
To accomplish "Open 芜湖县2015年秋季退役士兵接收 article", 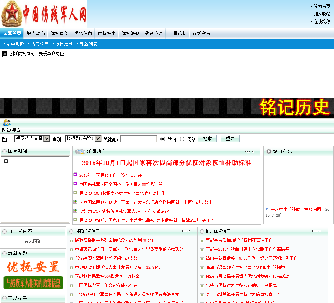I will pos(247,250).
